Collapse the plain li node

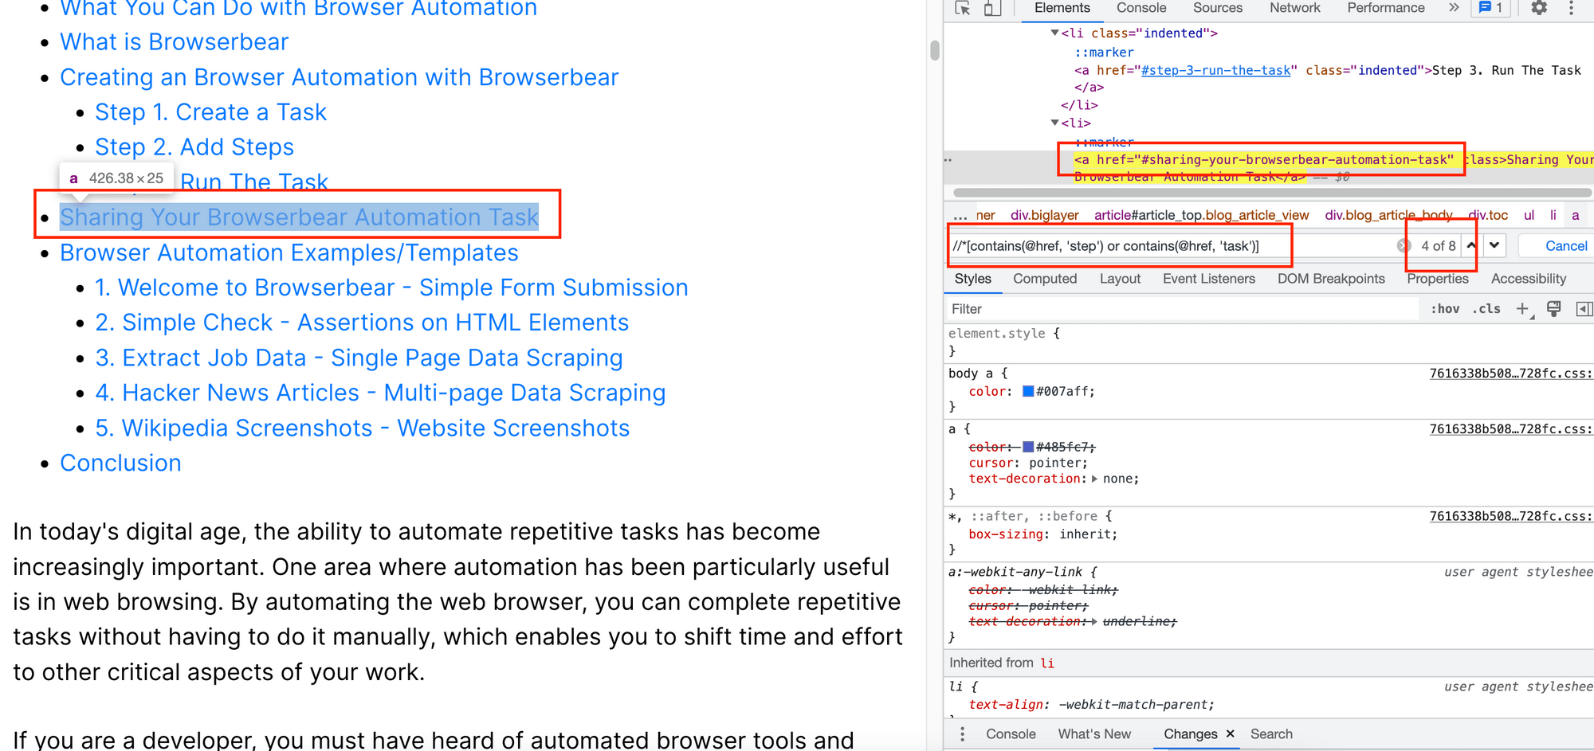pyautogui.click(x=1054, y=123)
